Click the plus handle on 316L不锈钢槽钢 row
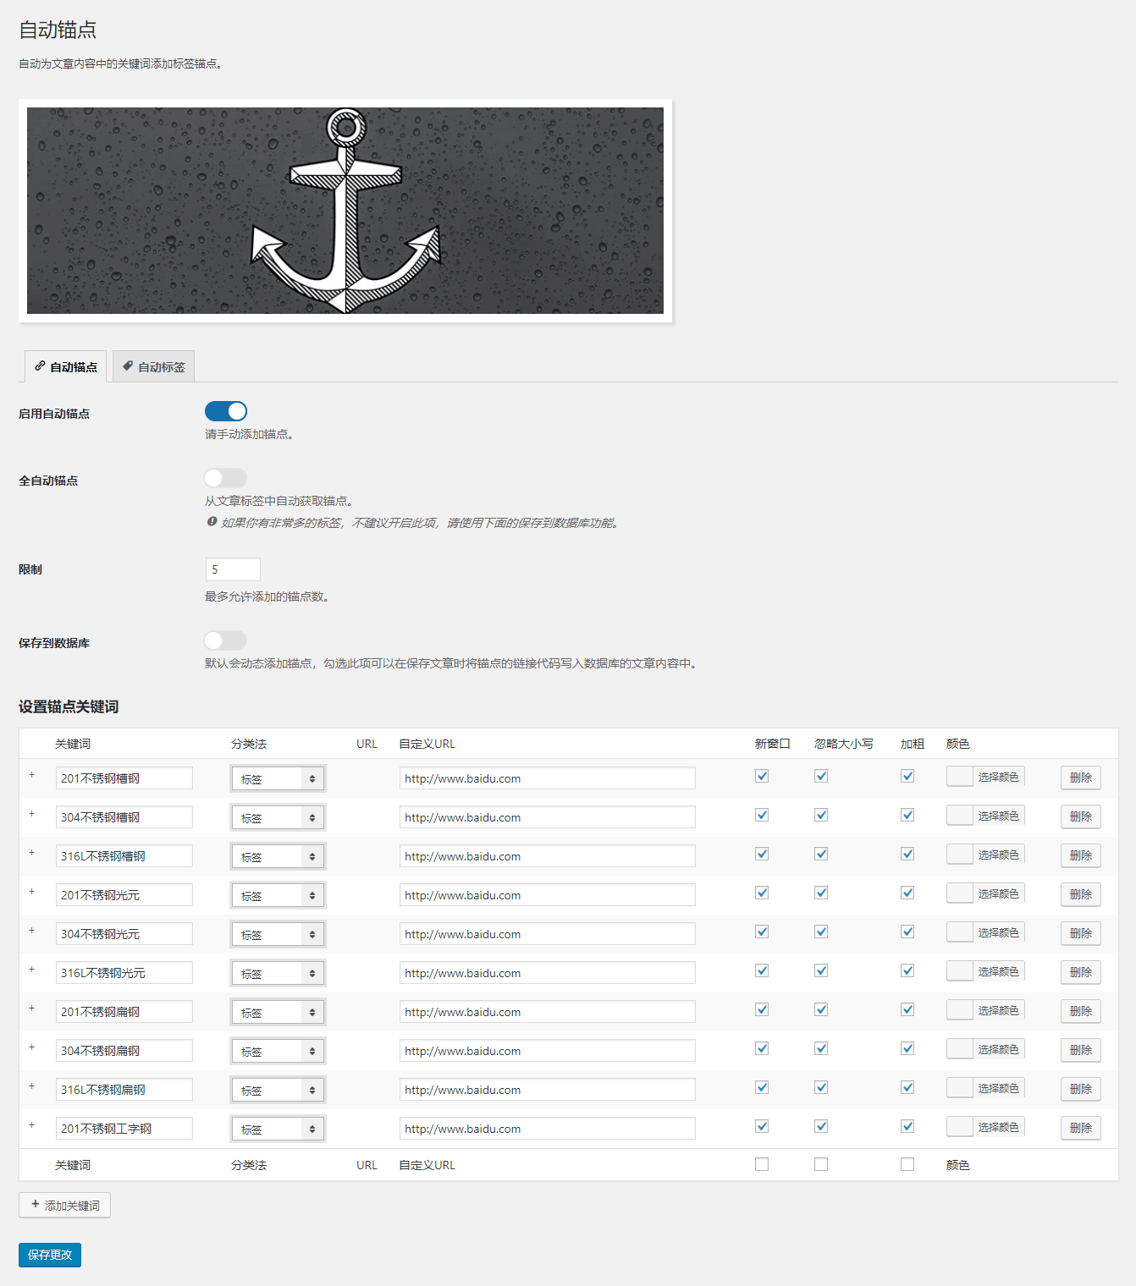 click(32, 853)
